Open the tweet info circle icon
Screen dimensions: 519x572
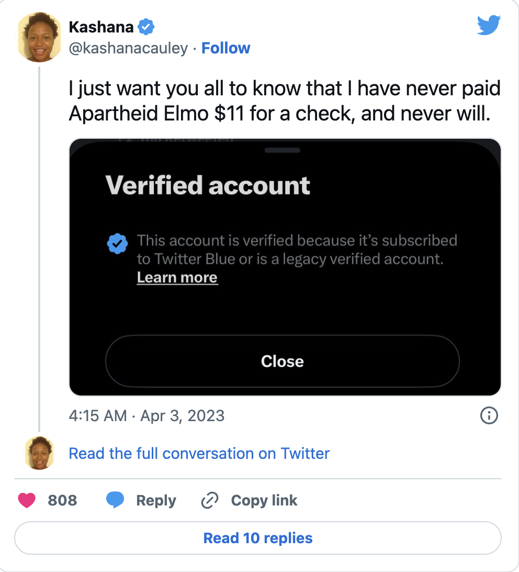point(489,416)
